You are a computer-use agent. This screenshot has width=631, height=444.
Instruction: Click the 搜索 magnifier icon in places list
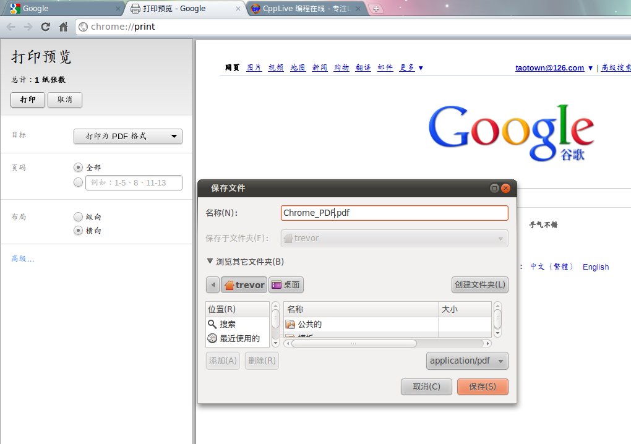(212, 324)
